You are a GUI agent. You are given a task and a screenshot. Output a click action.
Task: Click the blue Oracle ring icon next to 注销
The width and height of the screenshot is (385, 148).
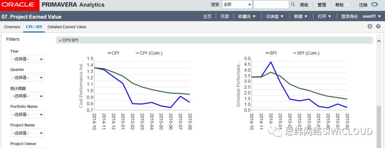[x=374, y=4]
